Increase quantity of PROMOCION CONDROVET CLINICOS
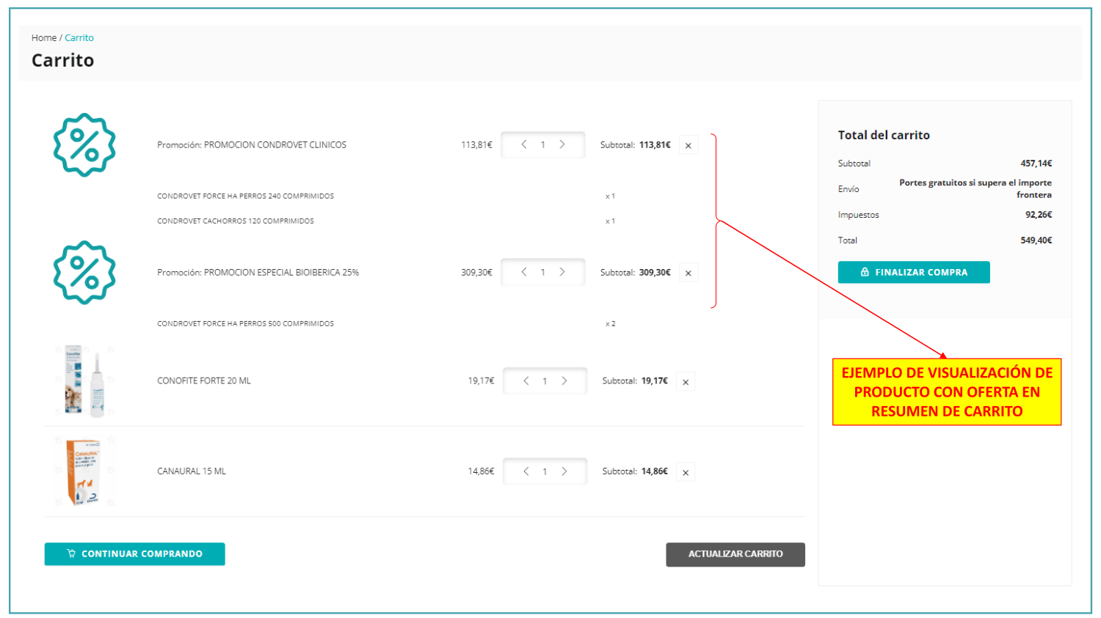The image size is (1101, 618). pyautogui.click(x=562, y=145)
